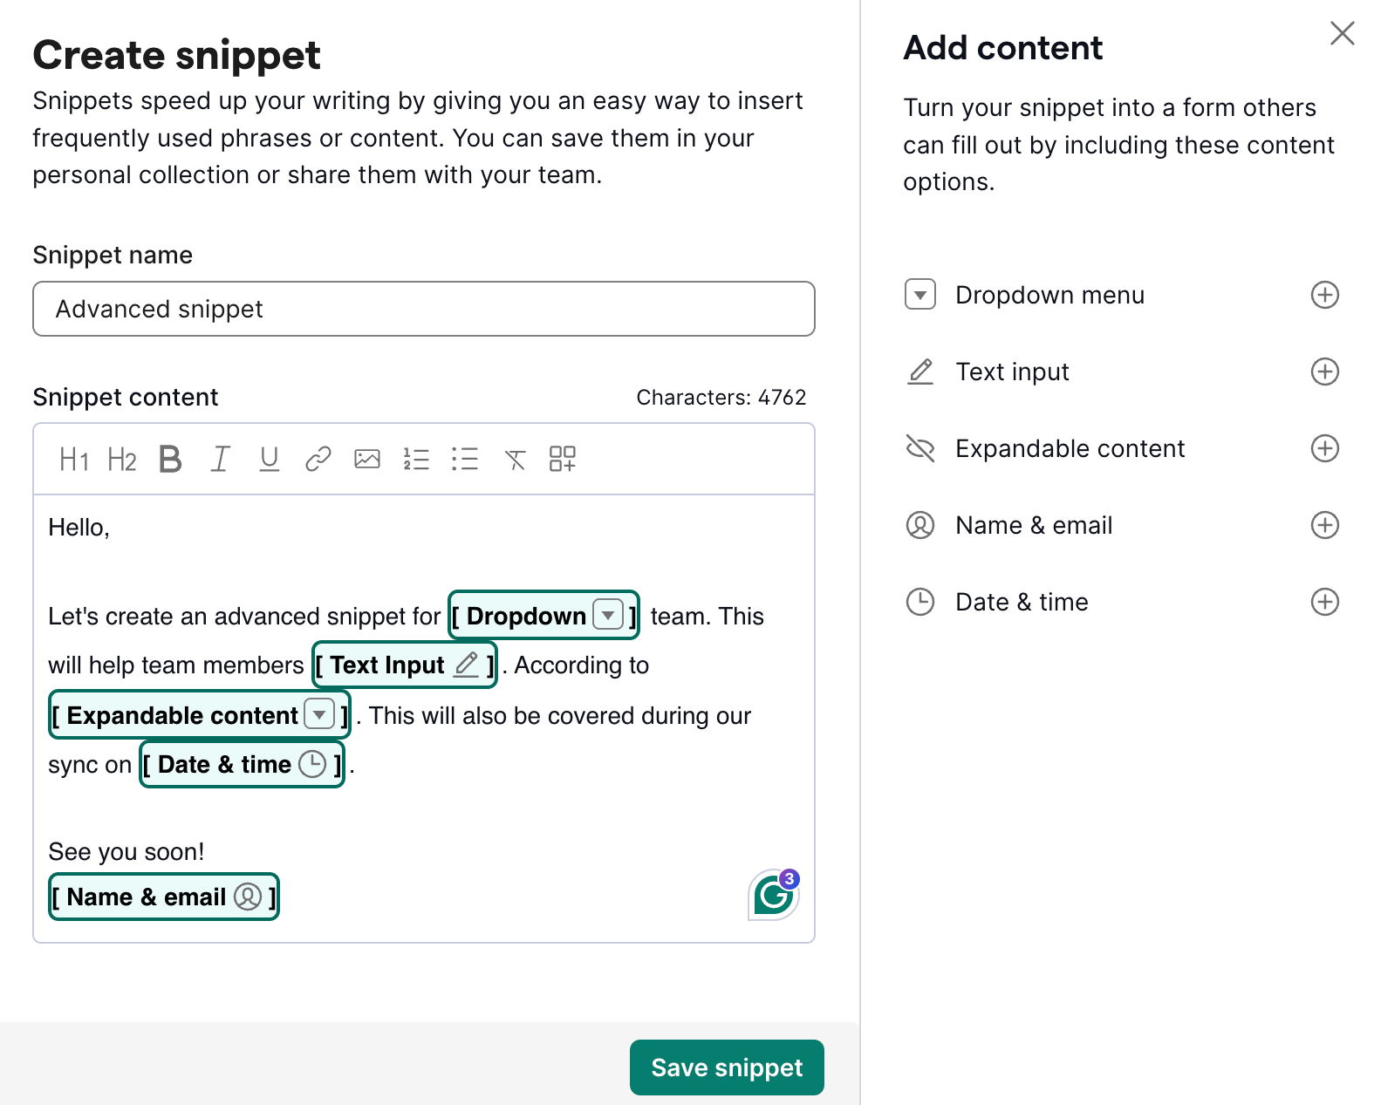
Task: Edit the Snippet name field
Action: point(424,309)
